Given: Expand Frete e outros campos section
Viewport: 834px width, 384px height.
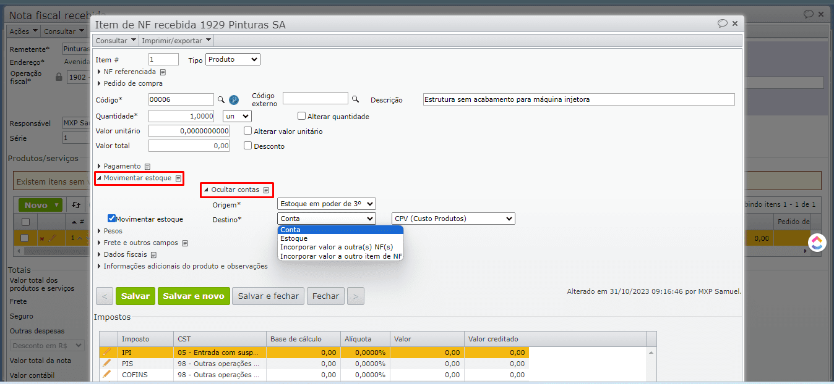Looking at the screenshot, I should tap(137, 243).
